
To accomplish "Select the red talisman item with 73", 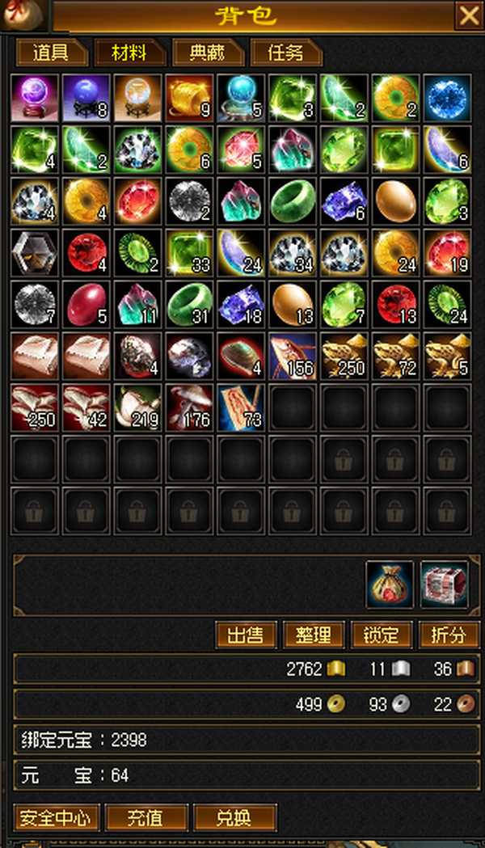I will (x=241, y=407).
